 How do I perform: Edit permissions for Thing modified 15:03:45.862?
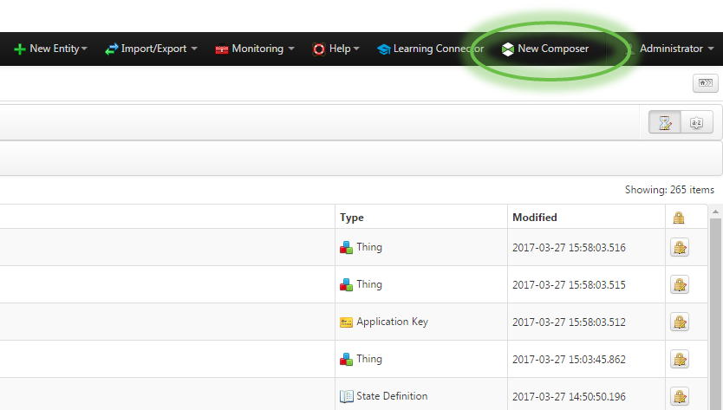point(679,359)
